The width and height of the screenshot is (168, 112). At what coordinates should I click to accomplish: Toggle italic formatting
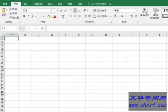[28, 16]
